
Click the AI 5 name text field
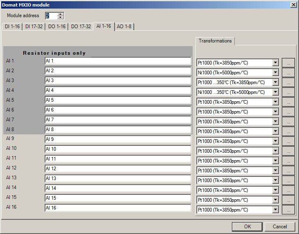[117, 100]
